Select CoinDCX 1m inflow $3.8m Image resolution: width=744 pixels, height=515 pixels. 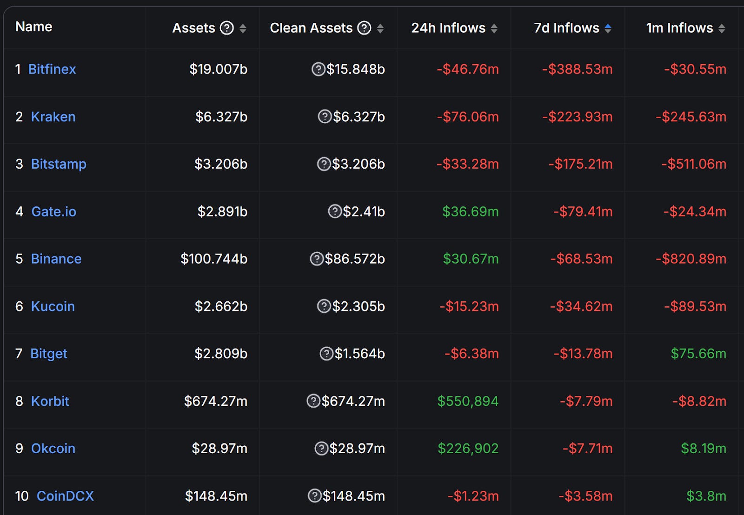(x=706, y=496)
